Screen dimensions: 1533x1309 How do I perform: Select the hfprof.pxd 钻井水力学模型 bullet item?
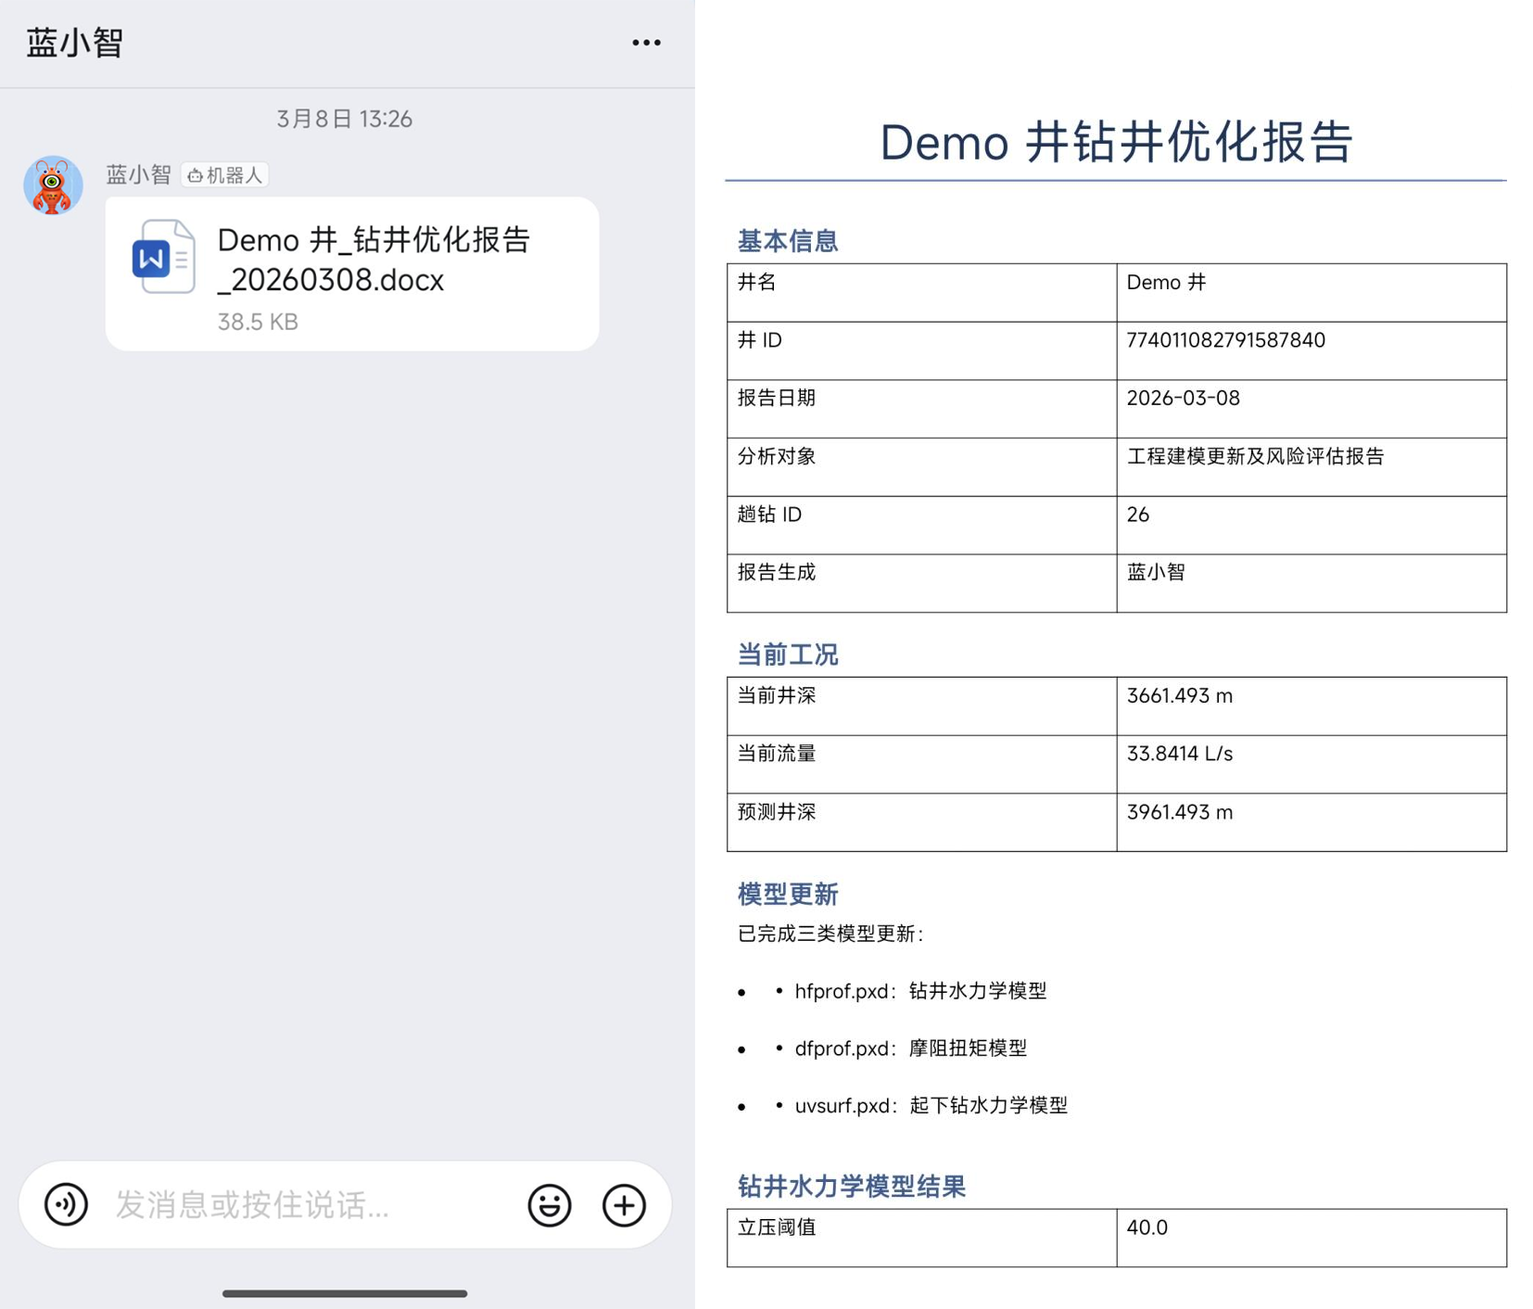[921, 990]
